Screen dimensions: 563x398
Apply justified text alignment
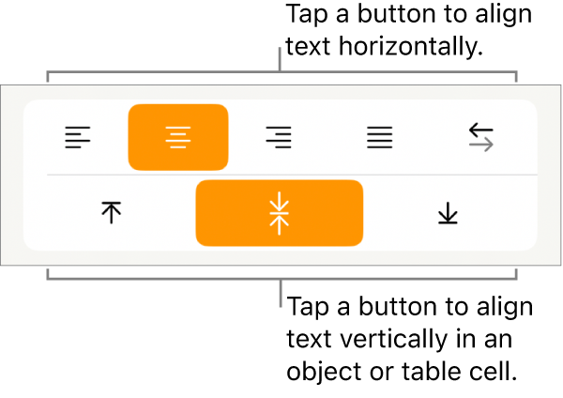click(x=379, y=138)
